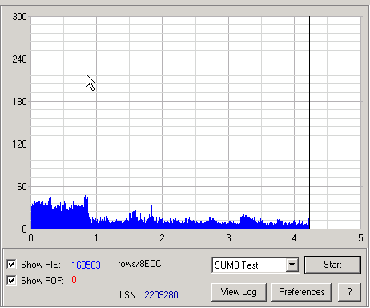Screen dimensions: 370x308
Task: Toggle the Show POF checkbox
Action: [x=11, y=280]
